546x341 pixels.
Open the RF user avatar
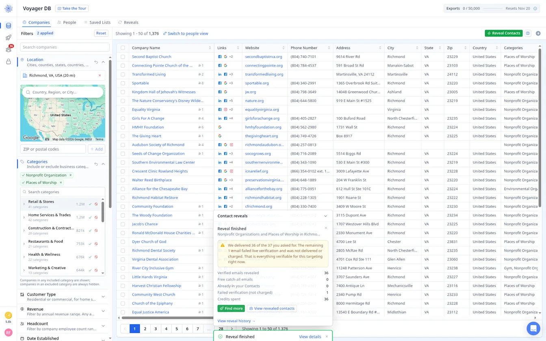[x=9, y=332]
